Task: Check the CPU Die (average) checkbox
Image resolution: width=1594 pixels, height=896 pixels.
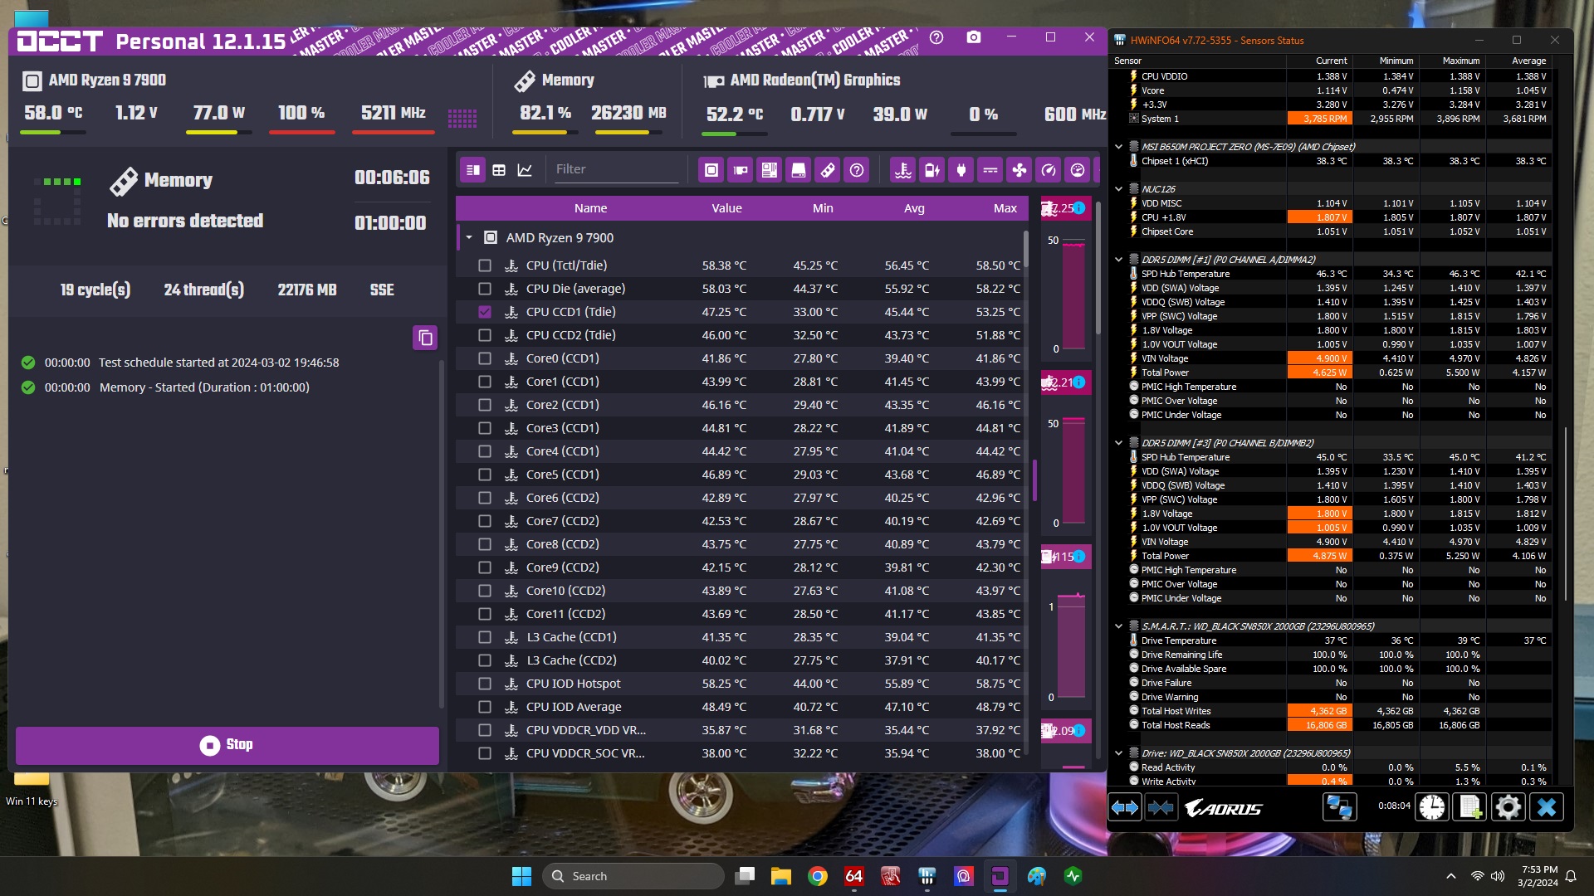Action: (485, 289)
